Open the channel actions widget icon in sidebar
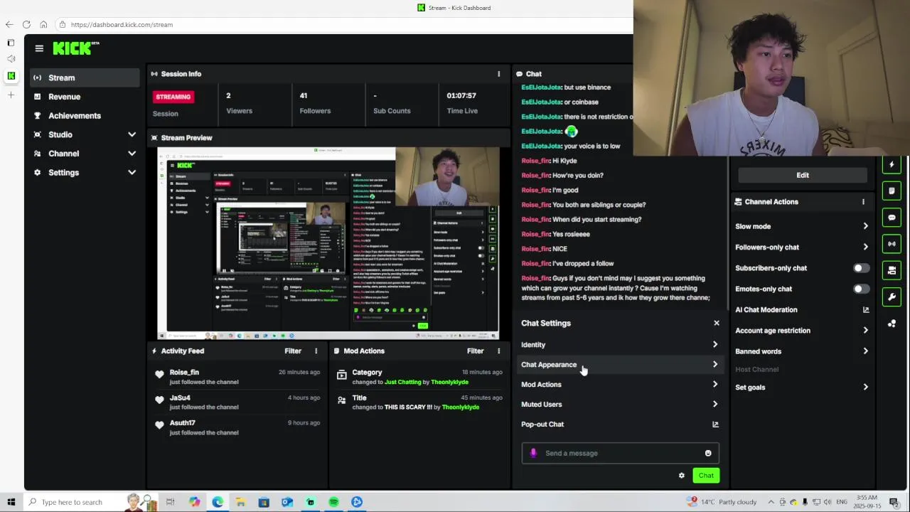Image resolution: width=910 pixels, height=512 pixels. coord(892,270)
